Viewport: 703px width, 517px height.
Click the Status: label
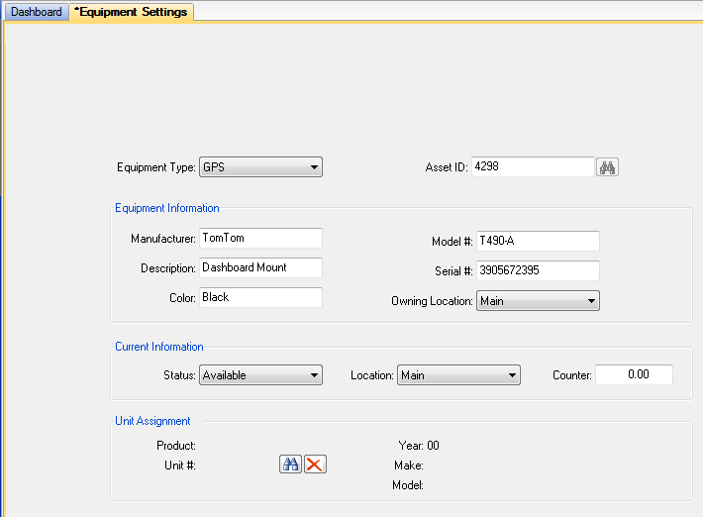click(180, 375)
